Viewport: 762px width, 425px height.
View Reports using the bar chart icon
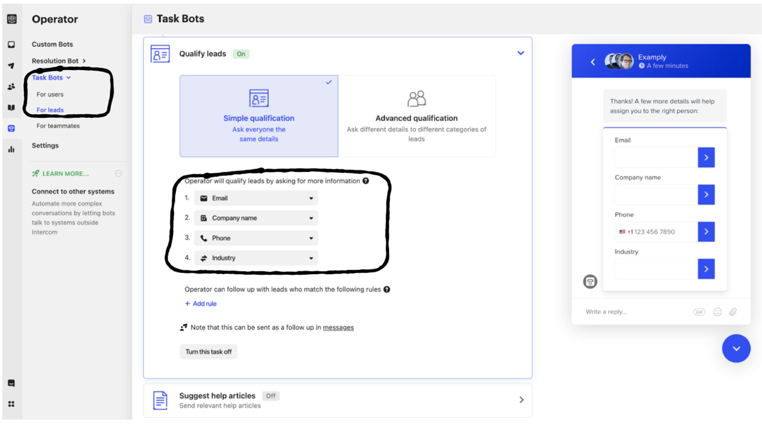point(12,149)
